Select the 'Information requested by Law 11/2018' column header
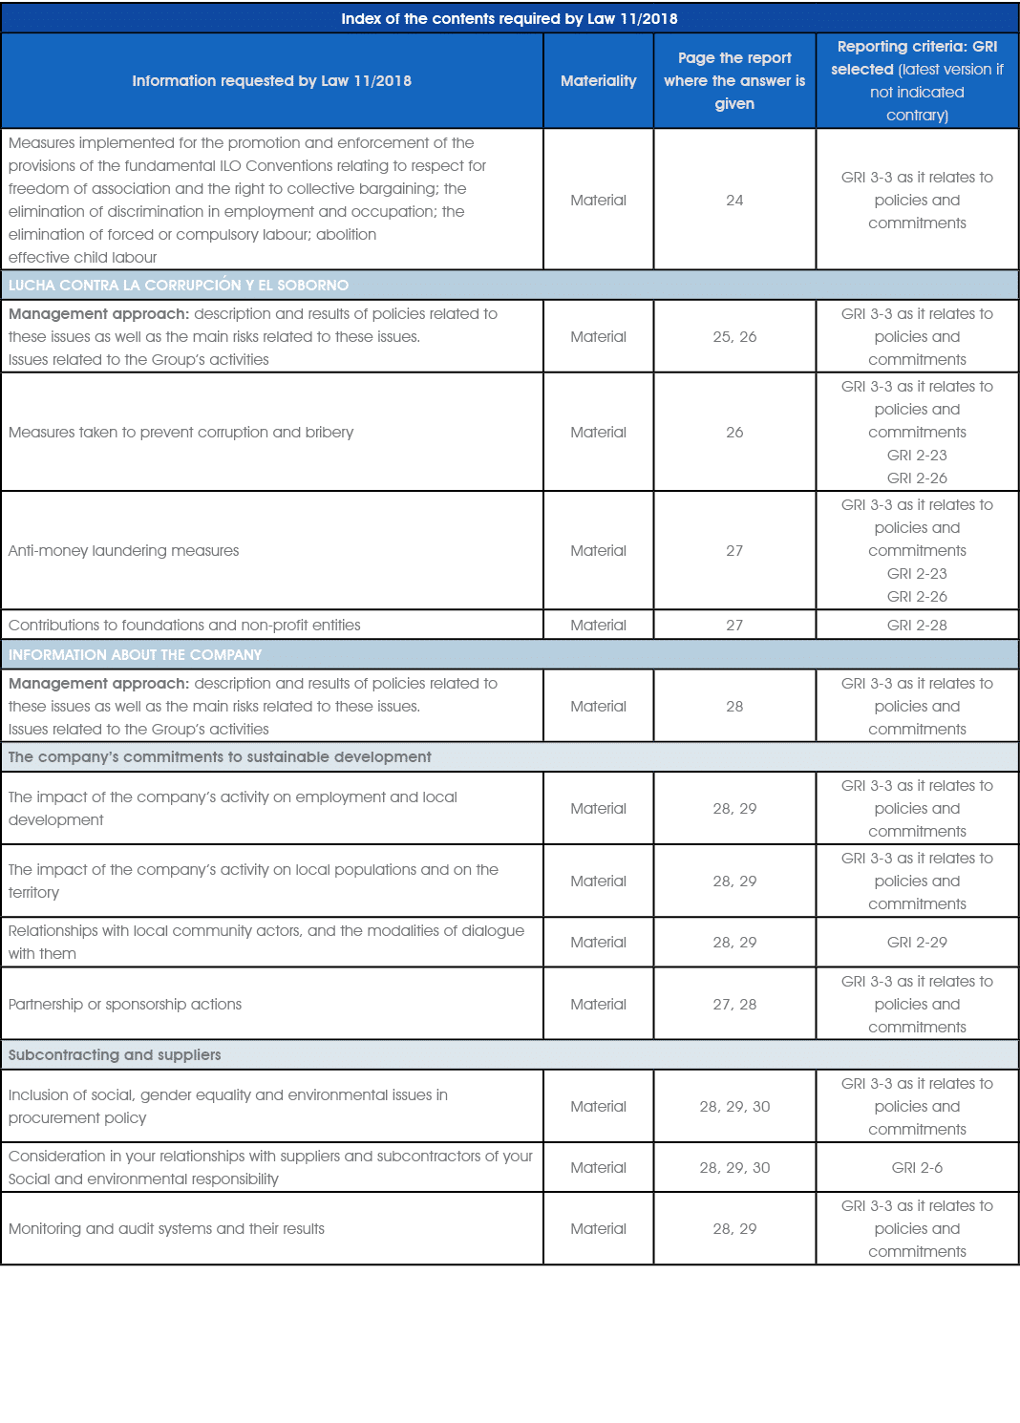This screenshot has height=1423, width=1020. coord(271,81)
